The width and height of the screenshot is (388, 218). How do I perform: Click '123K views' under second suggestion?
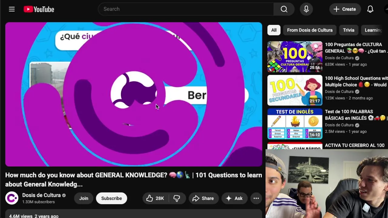[x=335, y=98]
